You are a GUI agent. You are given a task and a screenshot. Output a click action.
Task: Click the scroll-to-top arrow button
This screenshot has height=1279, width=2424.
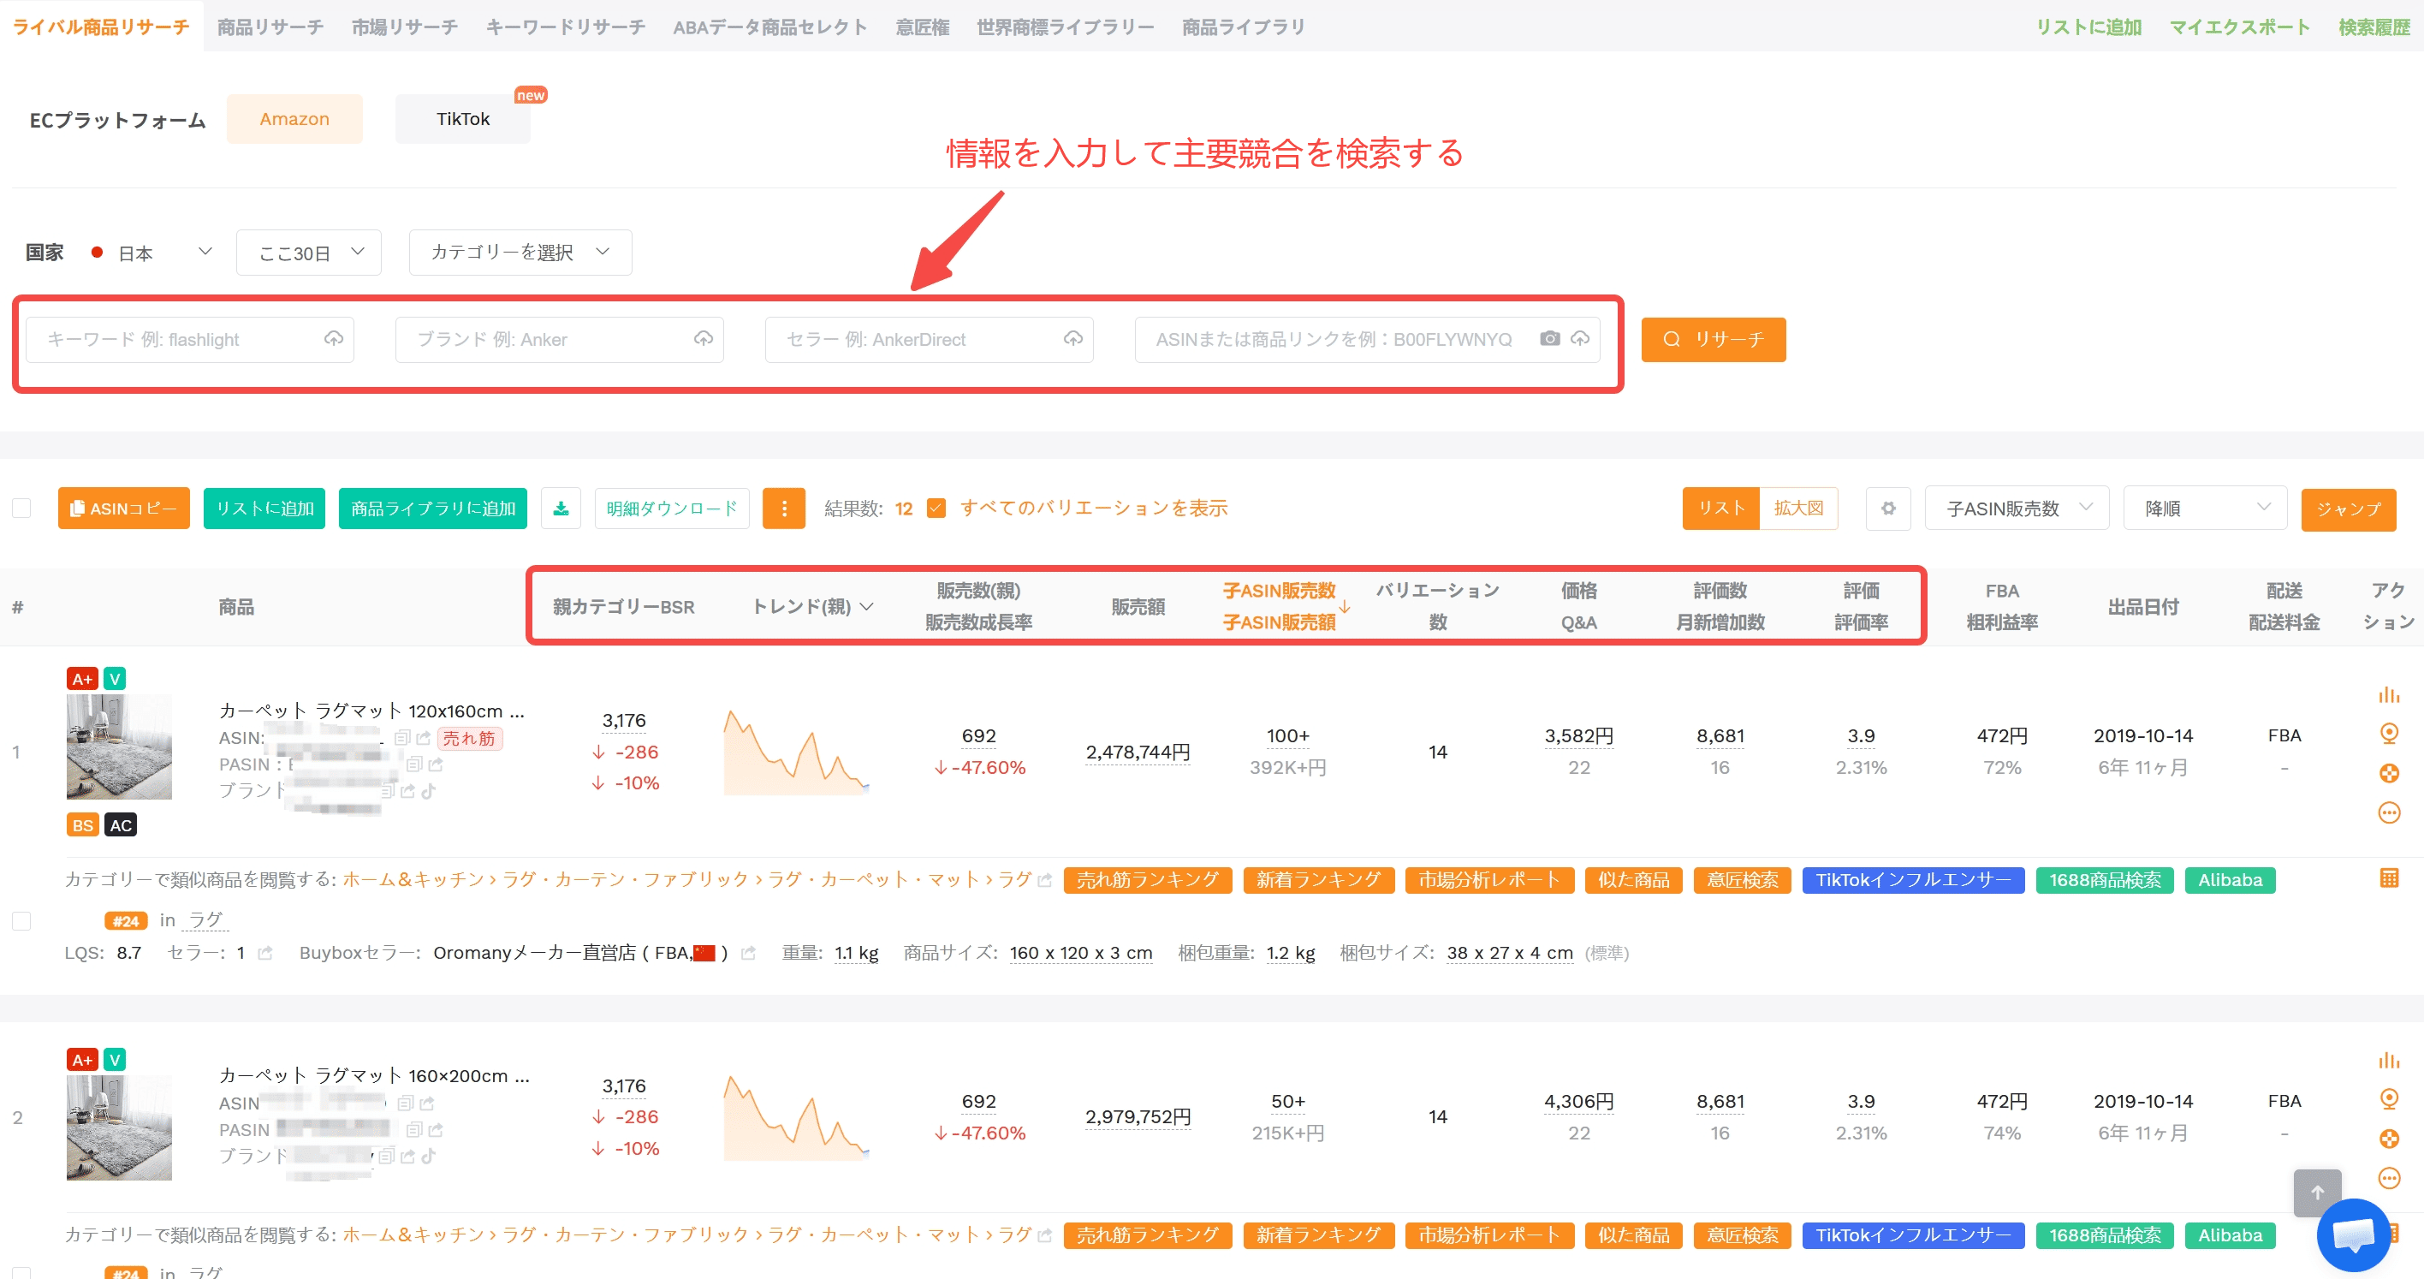[2318, 1193]
